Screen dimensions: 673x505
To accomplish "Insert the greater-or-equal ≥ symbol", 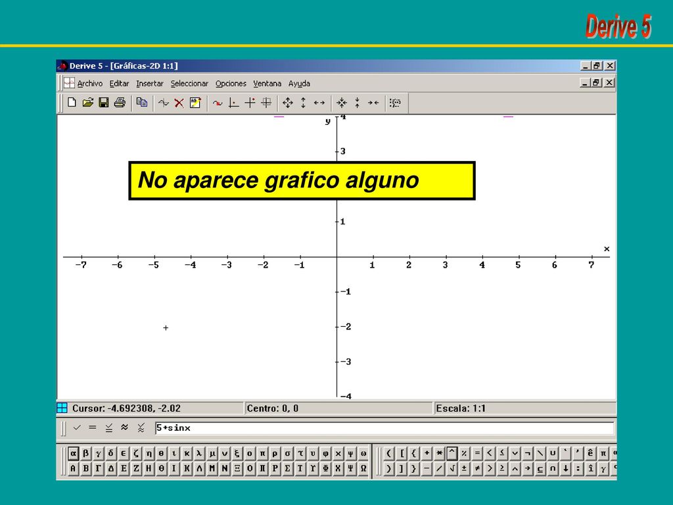I will [x=502, y=468].
